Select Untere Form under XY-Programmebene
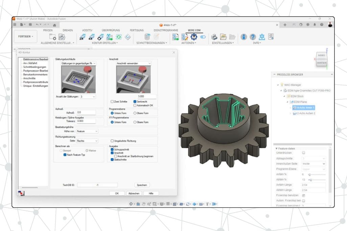The height and width of the screenshot is (231, 347). coord(112,122)
